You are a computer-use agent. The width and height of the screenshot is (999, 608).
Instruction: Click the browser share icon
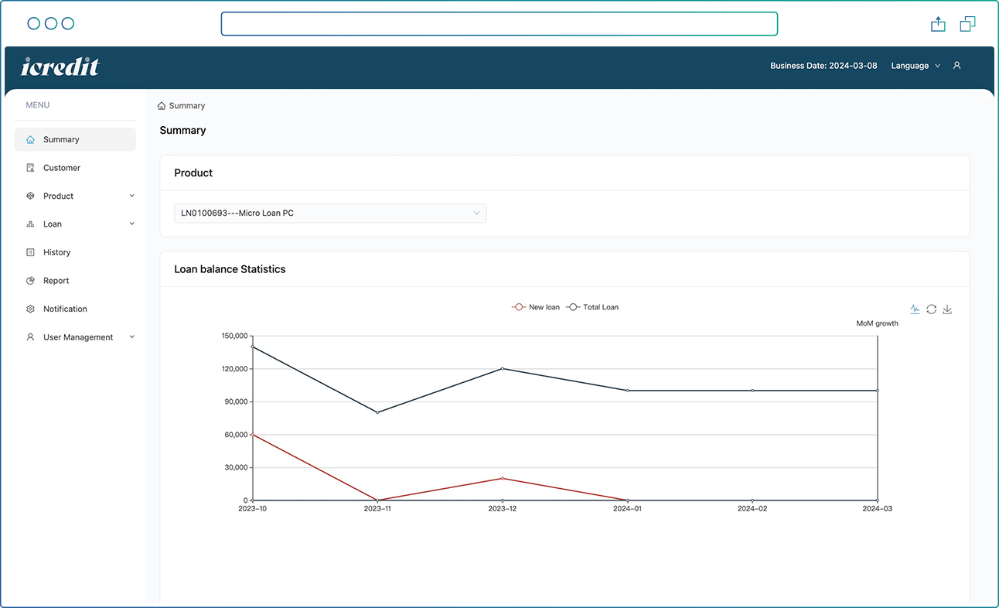coord(938,24)
